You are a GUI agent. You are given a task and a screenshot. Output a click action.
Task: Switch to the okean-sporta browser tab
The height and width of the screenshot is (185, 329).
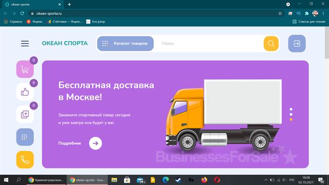tap(33, 5)
